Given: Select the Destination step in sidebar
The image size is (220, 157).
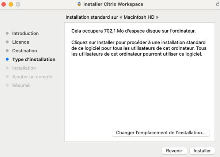Looking at the screenshot, I should coord(24,51).
